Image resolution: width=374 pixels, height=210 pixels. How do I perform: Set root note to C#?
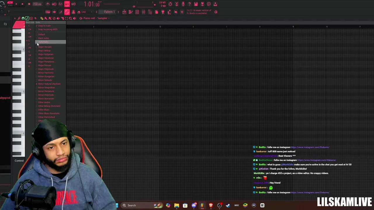point(30,29)
